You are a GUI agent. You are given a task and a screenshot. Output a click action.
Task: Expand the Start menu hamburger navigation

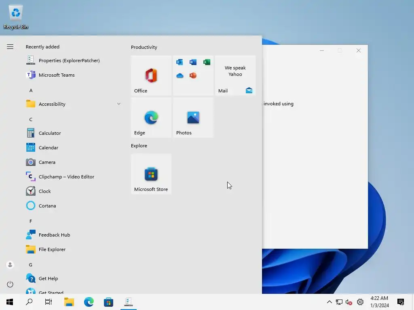click(x=10, y=47)
